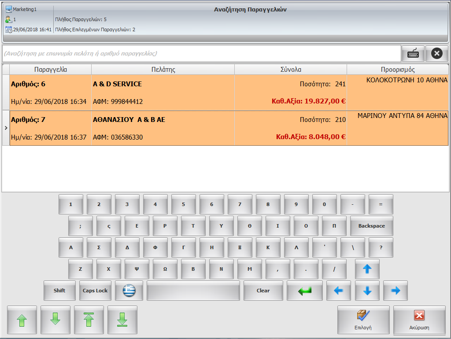Tap the final sigma ς key
The image size is (451, 339).
click(109, 226)
